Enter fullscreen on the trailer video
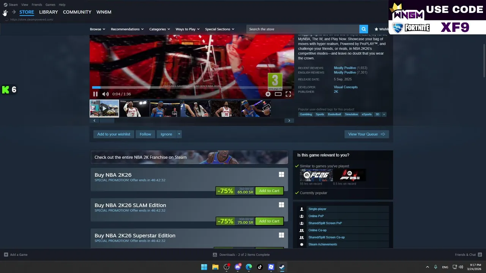 [x=288, y=94]
